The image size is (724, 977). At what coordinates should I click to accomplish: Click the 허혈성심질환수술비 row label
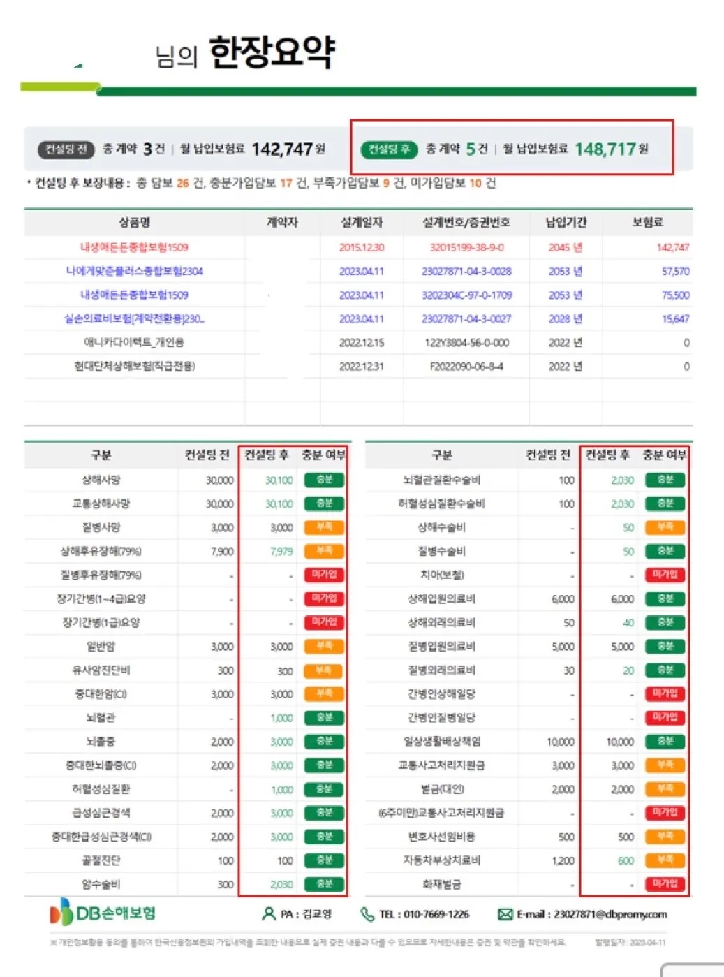pos(442,504)
